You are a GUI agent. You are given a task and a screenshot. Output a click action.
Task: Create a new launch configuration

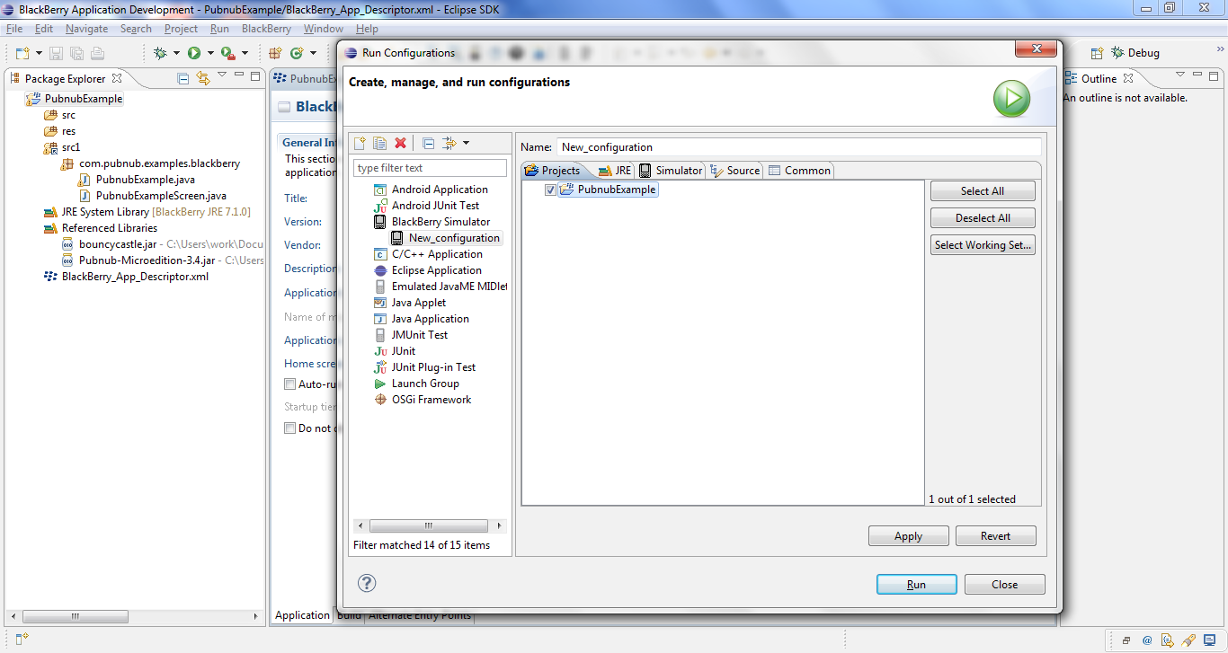pos(359,143)
